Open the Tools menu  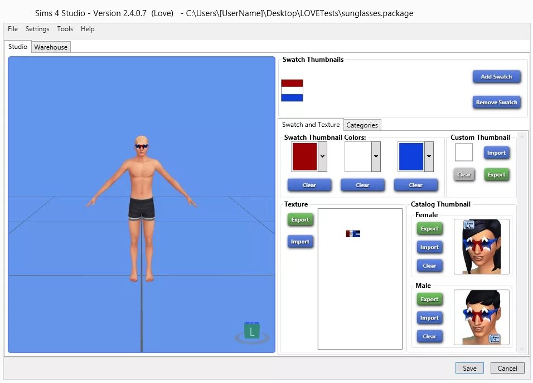tap(65, 29)
